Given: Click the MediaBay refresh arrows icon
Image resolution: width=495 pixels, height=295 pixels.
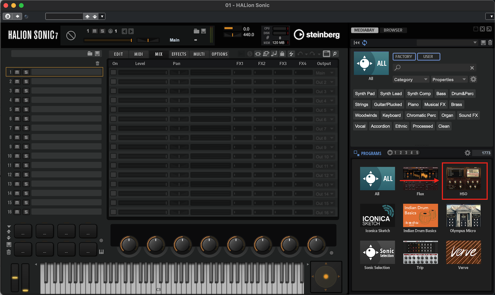Looking at the screenshot, I should (364, 43).
